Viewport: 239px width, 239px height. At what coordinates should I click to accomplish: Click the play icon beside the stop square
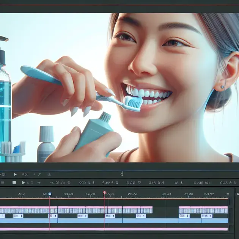pos(24,182)
